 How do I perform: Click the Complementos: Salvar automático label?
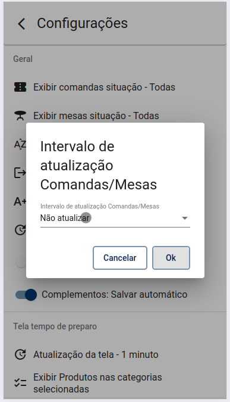(114, 295)
